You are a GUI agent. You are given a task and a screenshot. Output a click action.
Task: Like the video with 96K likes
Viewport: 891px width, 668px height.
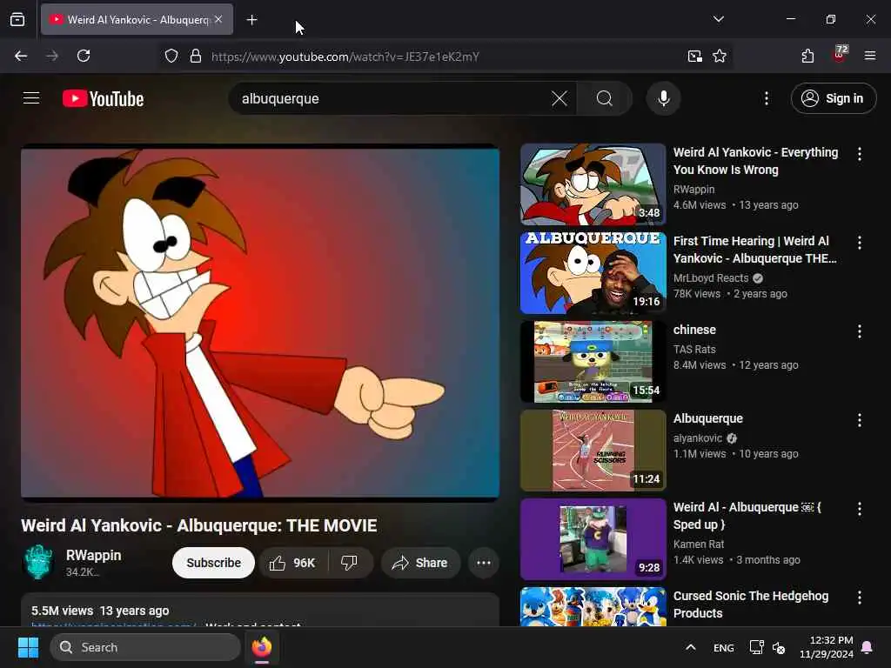294,563
